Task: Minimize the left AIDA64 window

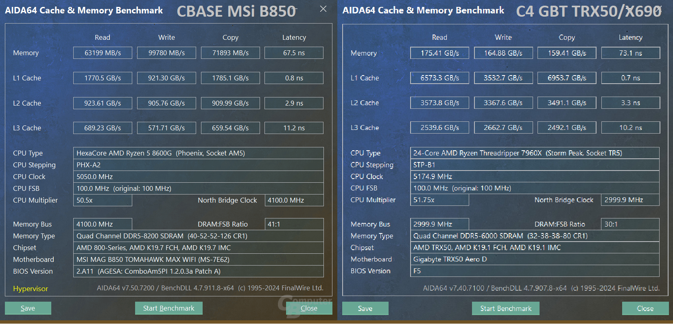Action: coord(294,9)
